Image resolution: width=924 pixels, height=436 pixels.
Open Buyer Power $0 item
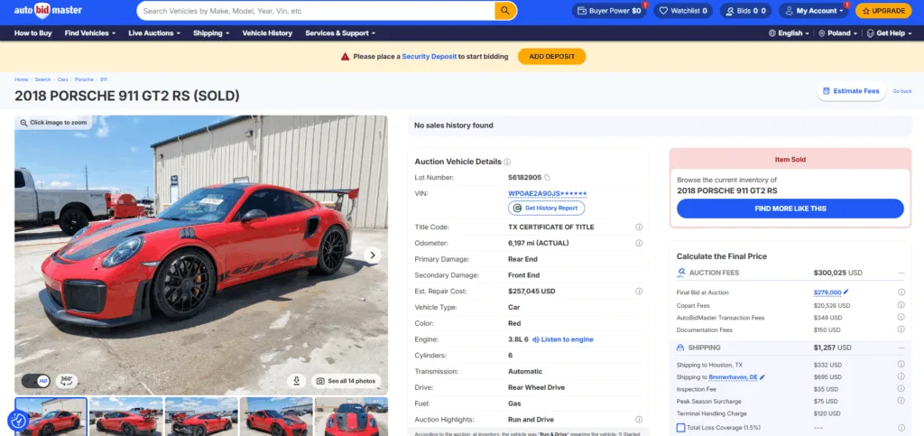pos(609,11)
